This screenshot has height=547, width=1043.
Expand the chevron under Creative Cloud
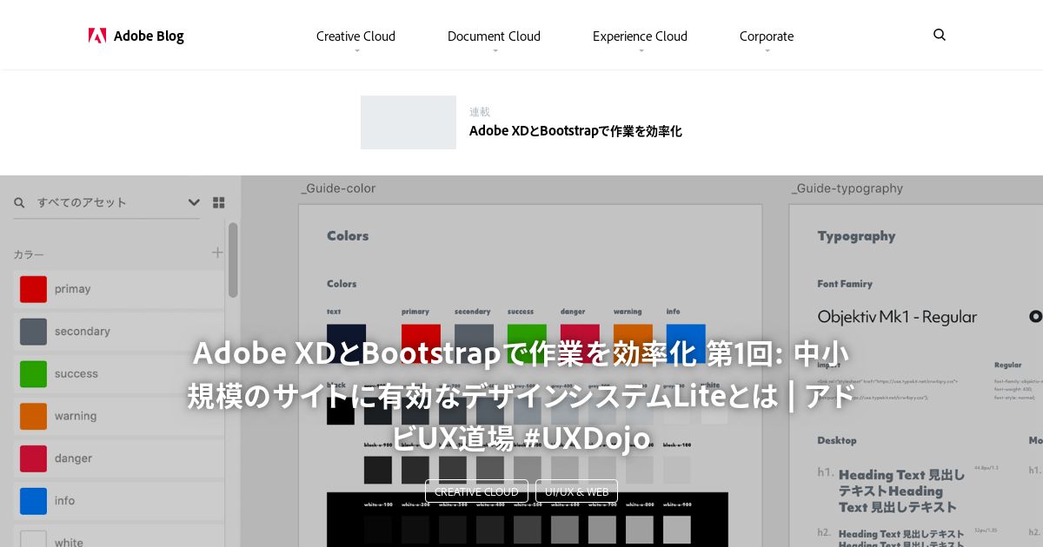(x=356, y=51)
